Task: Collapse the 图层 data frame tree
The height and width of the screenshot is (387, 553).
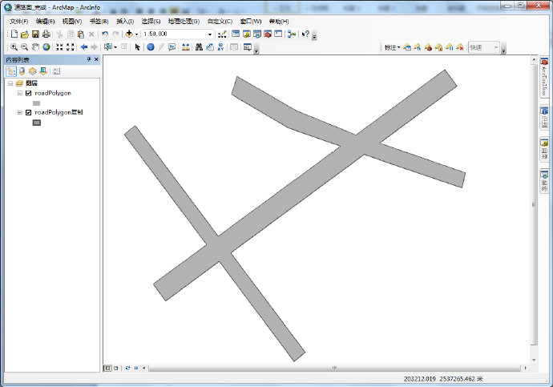Action: pyautogui.click(x=10, y=83)
